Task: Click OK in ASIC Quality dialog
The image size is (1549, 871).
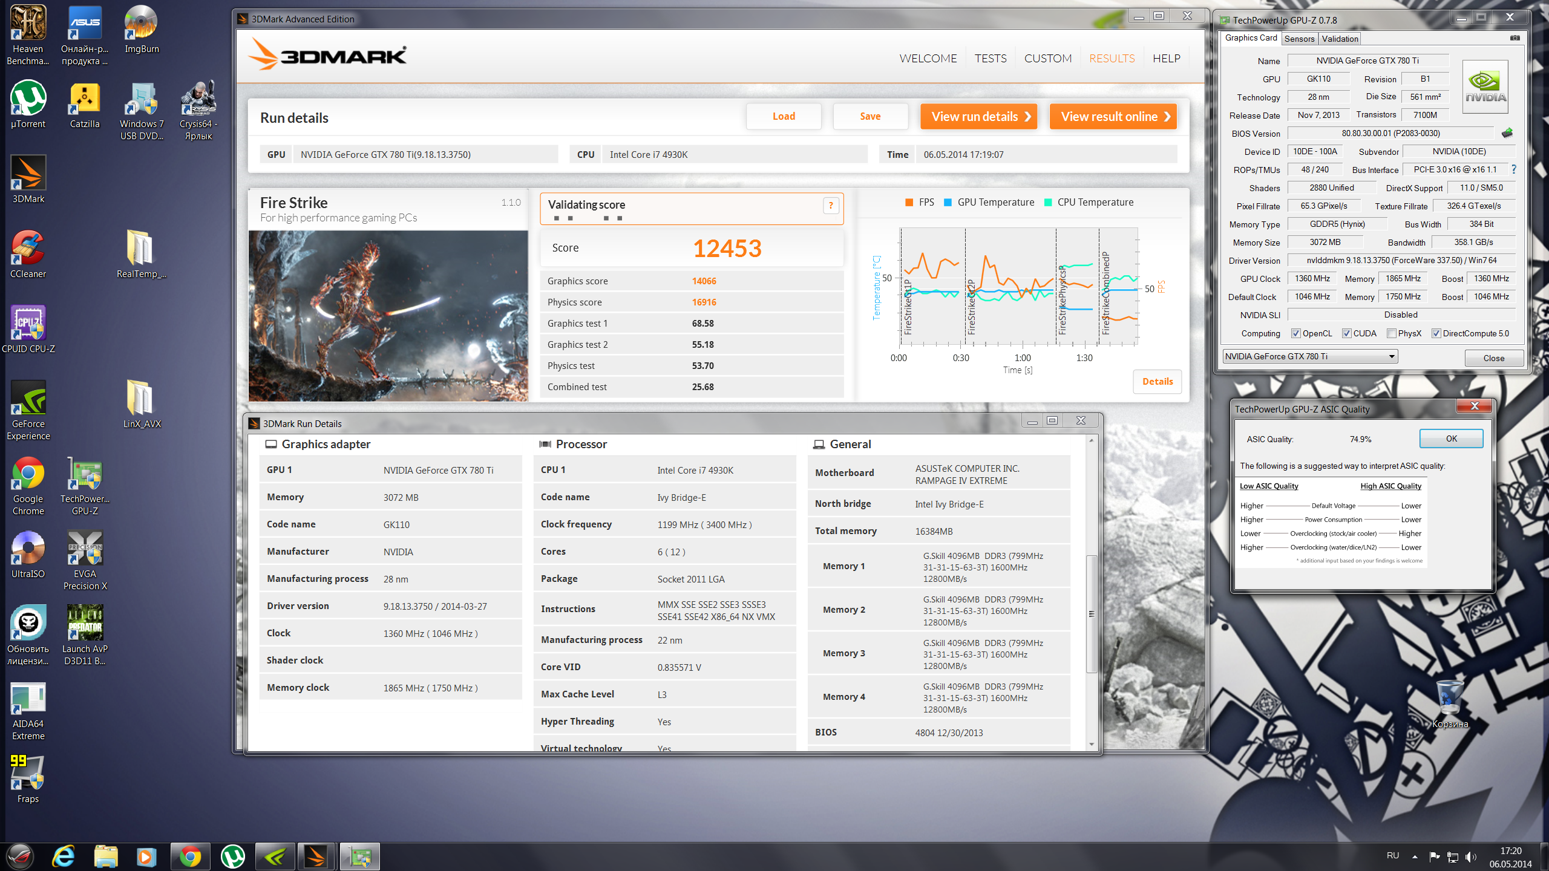Action: [x=1451, y=439]
